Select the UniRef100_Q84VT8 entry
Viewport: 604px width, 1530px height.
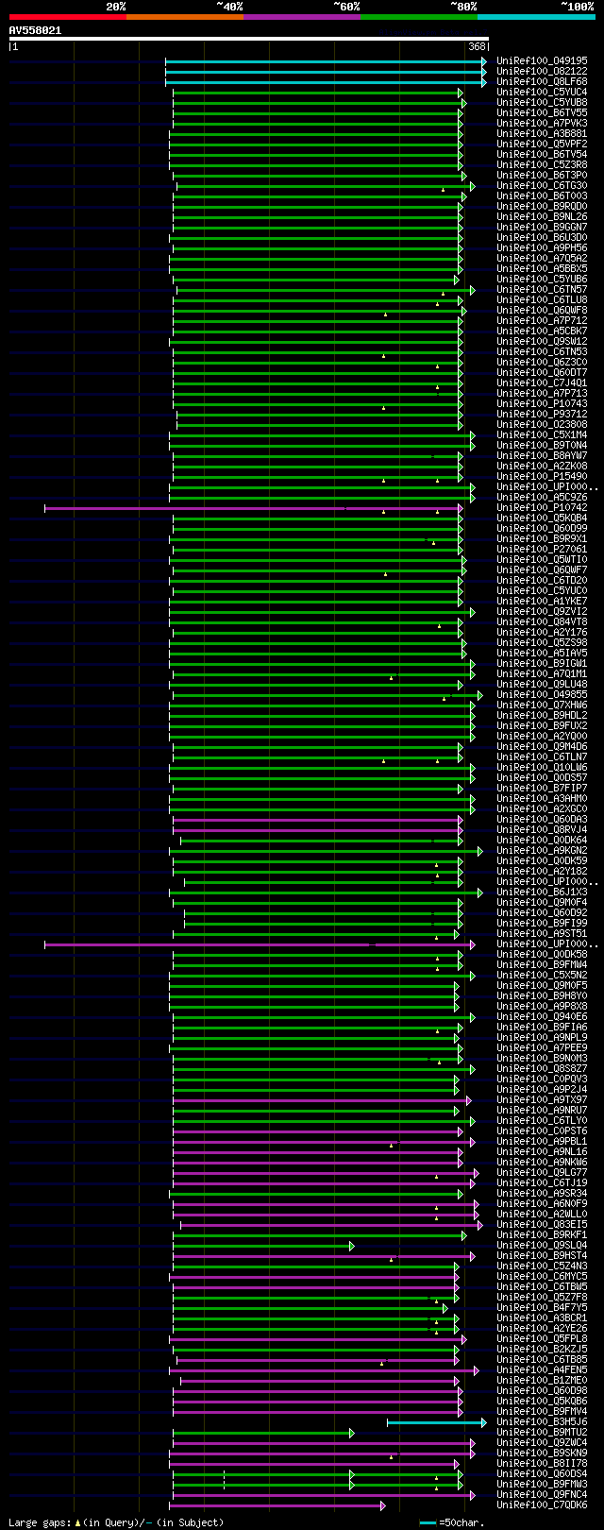[x=542, y=622]
